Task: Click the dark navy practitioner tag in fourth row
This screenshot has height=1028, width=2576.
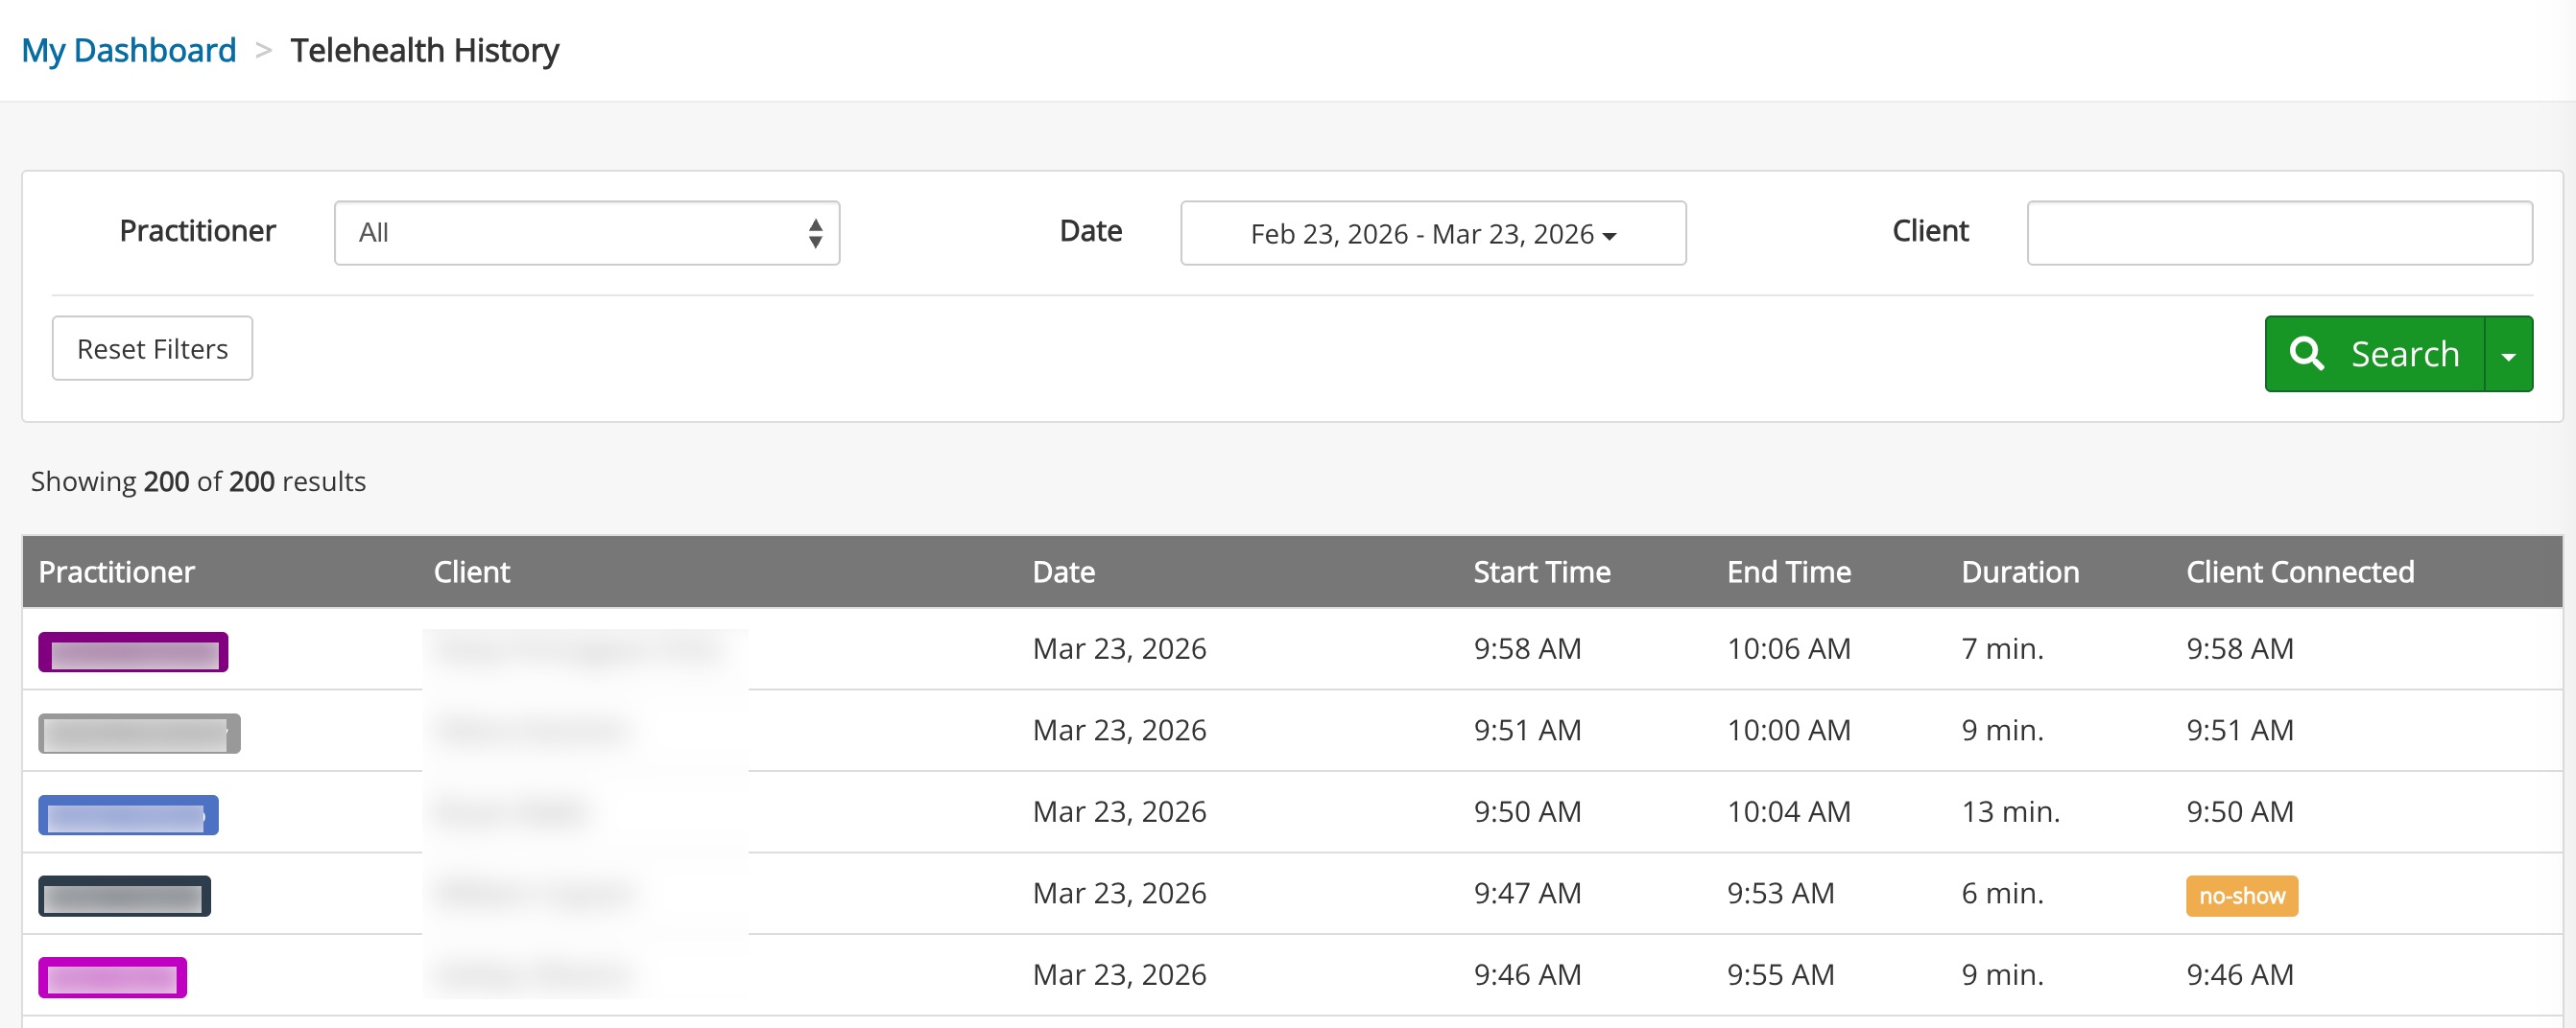Action: 124,896
